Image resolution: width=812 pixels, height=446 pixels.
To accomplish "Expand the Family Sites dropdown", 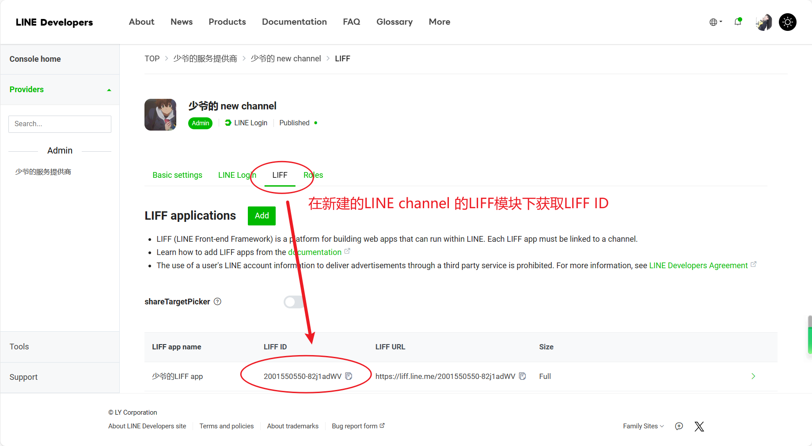I will click(643, 426).
